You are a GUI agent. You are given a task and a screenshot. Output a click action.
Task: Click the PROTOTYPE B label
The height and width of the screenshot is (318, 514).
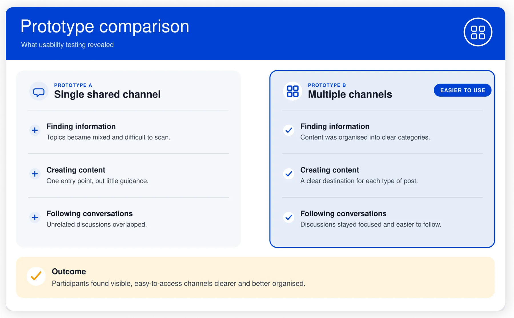pos(327,85)
